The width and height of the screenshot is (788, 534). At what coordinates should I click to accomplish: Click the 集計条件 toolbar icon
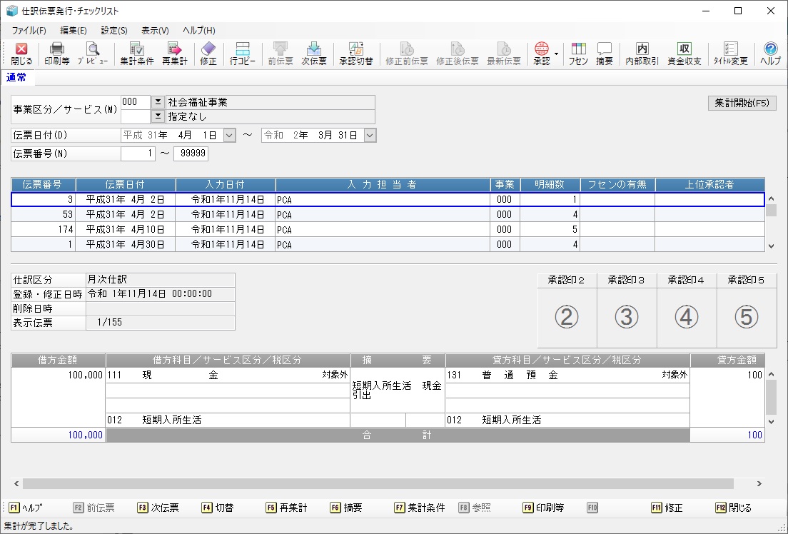(136, 54)
